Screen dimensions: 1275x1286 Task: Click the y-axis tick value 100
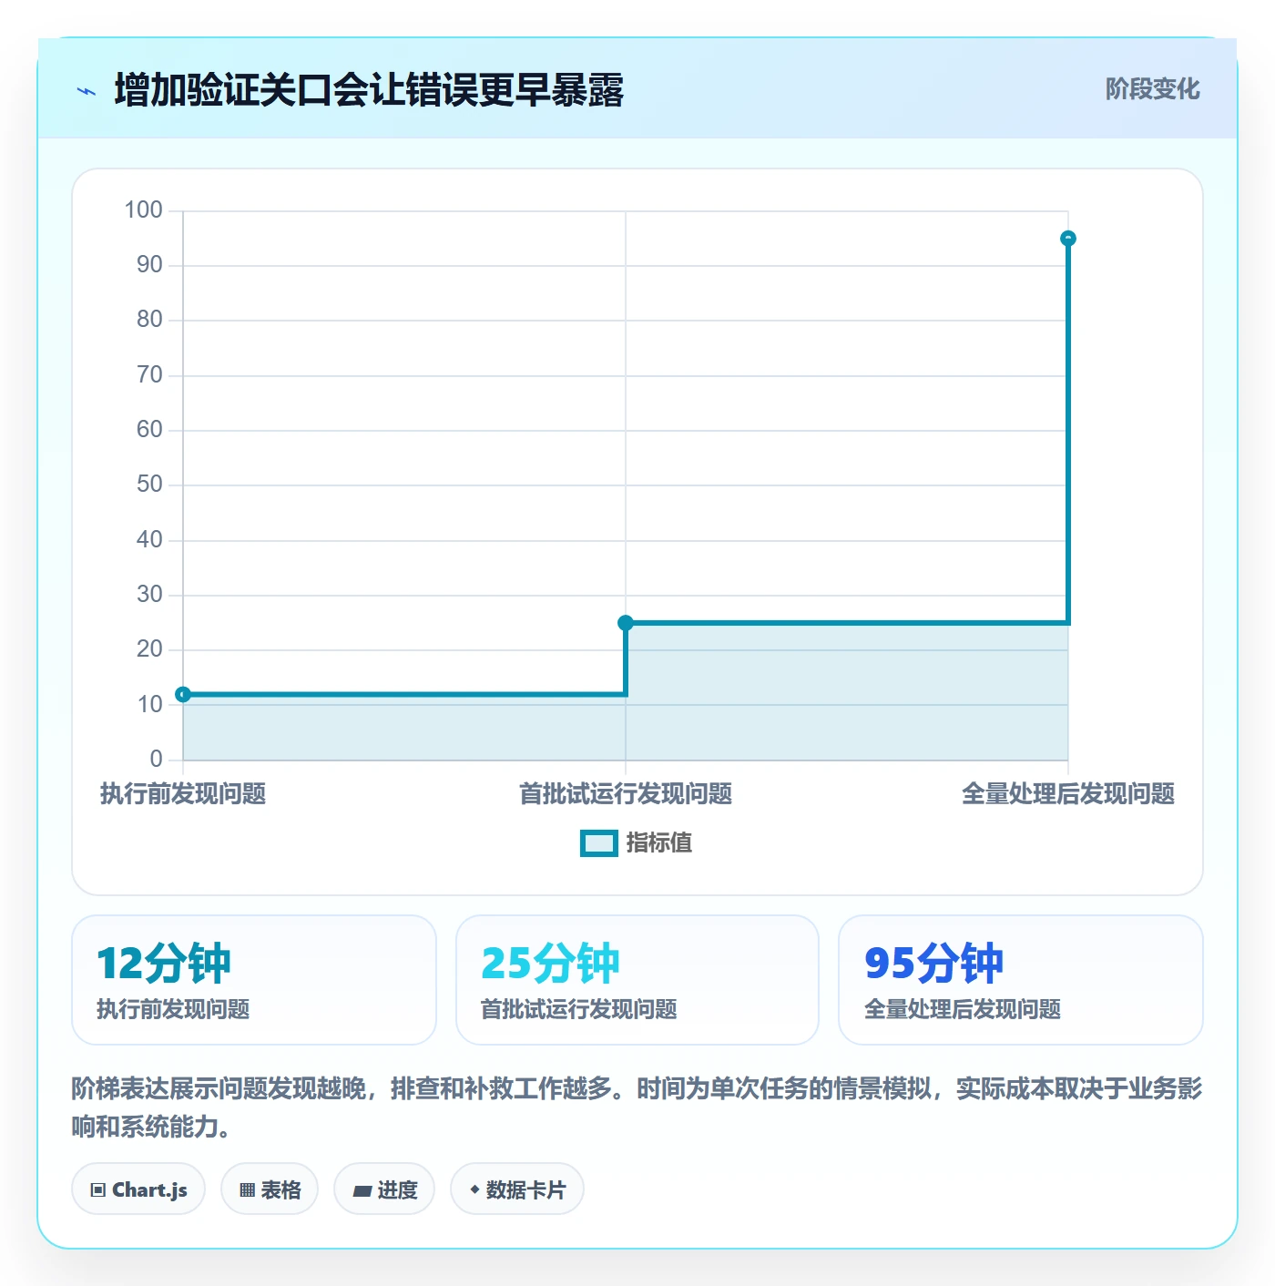144,210
